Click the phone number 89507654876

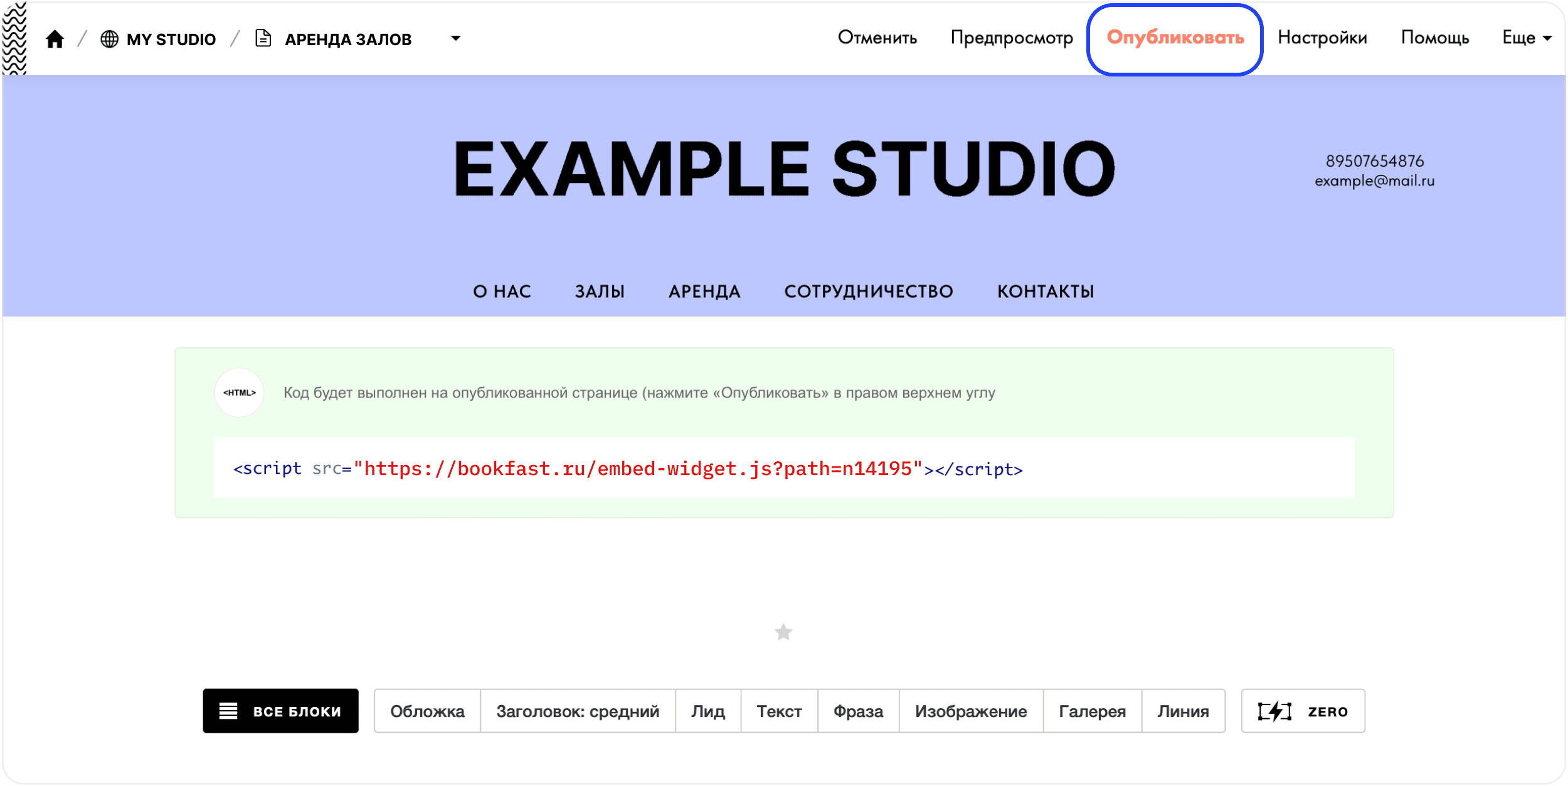1375,161
